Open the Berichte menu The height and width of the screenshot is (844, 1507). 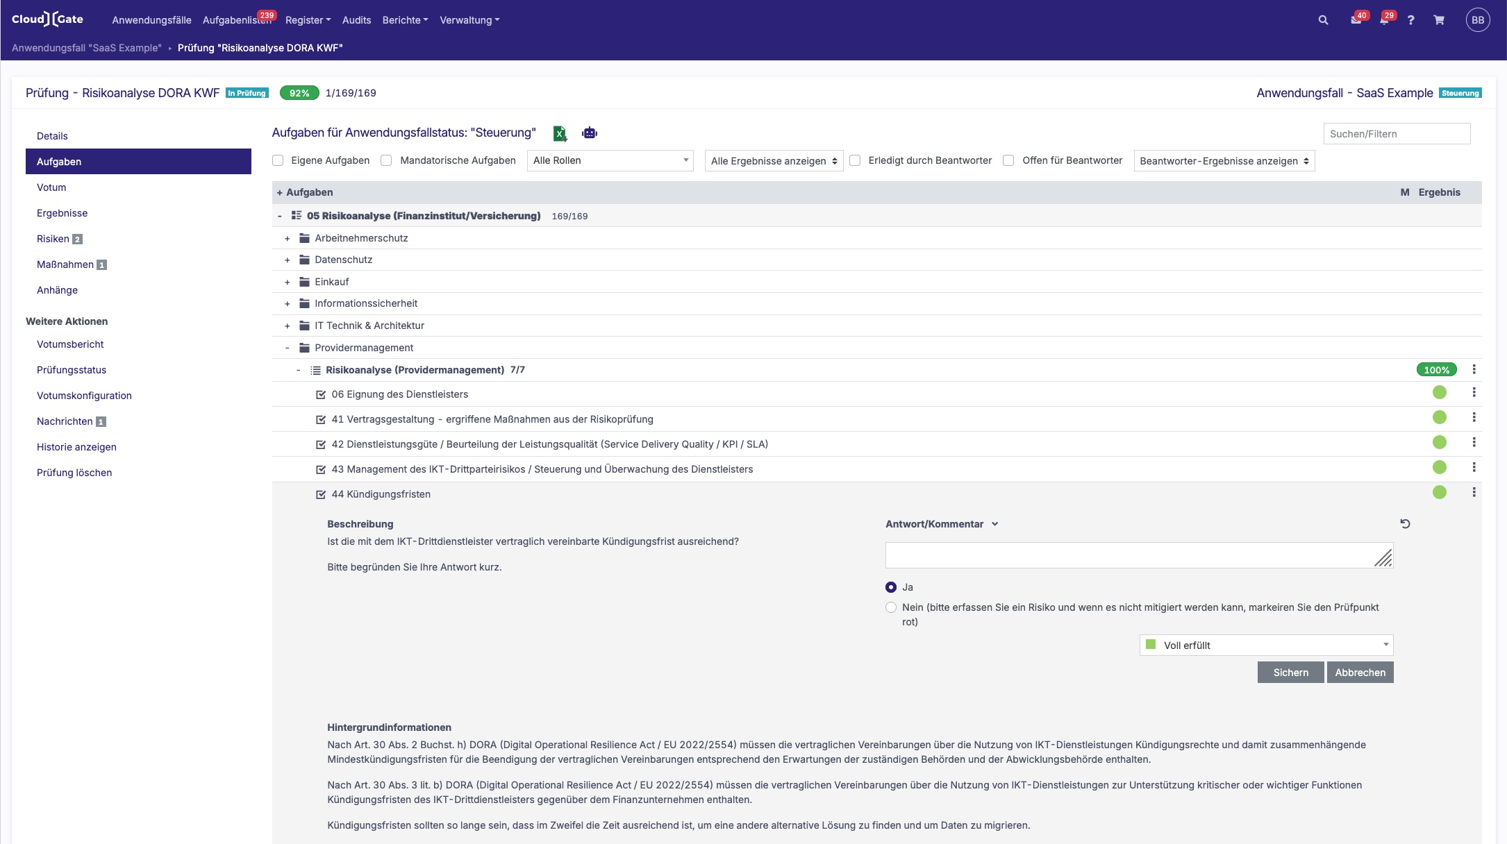405,20
